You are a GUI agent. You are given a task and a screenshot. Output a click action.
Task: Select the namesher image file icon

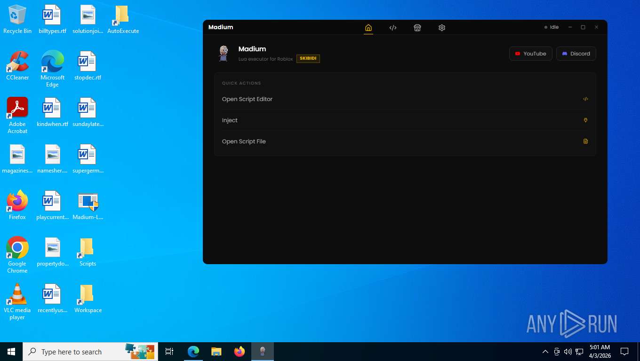[52, 159]
